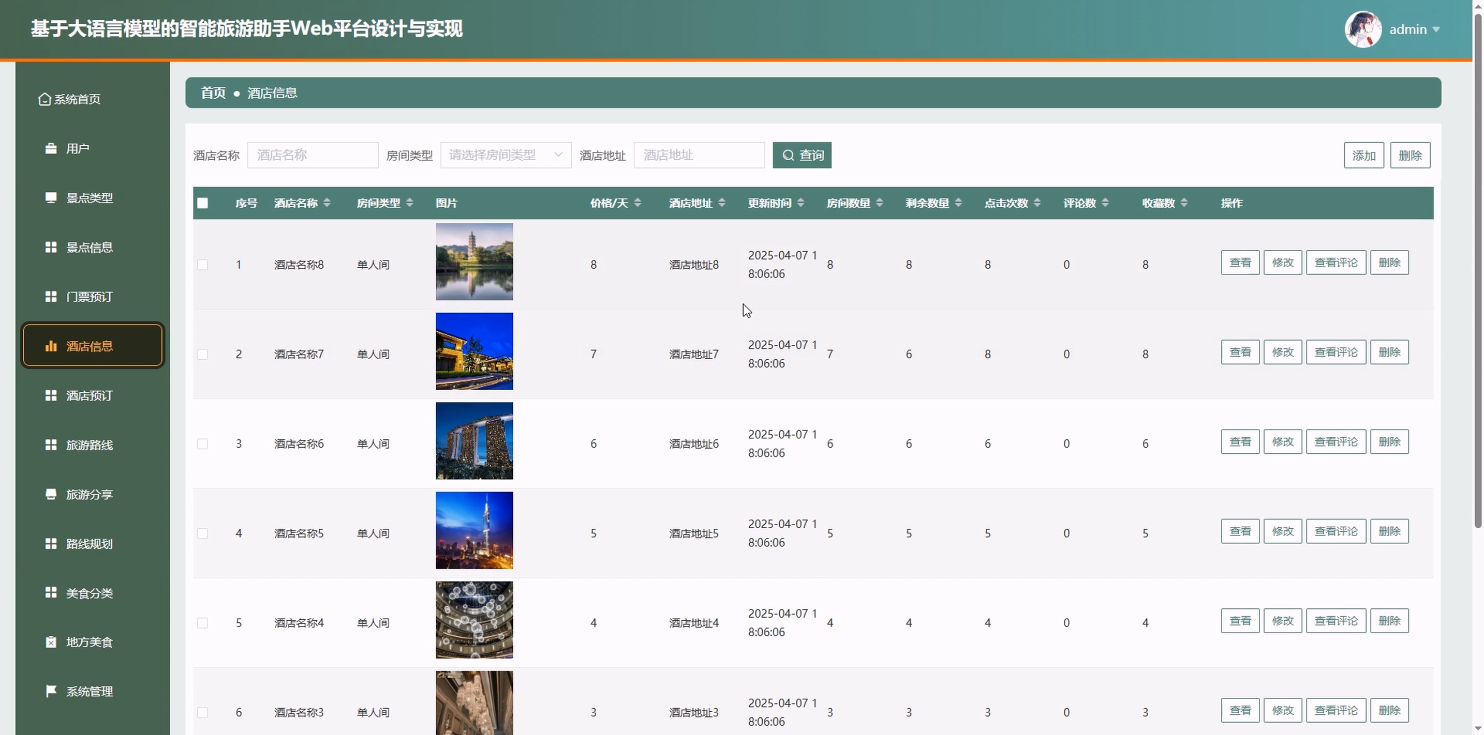Click the vertical page scrollbar thumb

1478,270
